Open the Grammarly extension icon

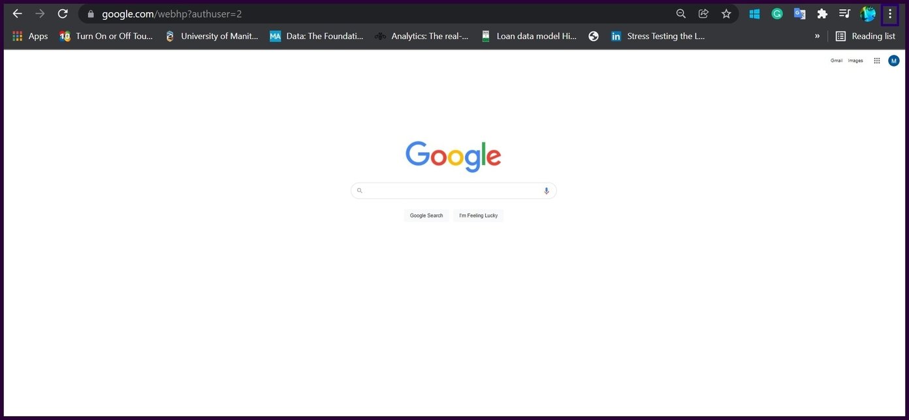(777, 14)
